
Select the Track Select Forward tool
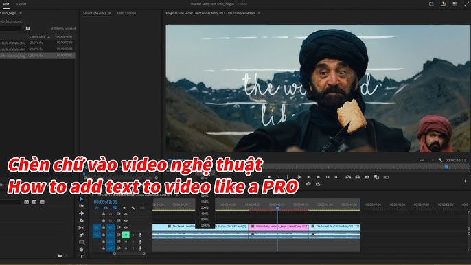pos(82,206)
